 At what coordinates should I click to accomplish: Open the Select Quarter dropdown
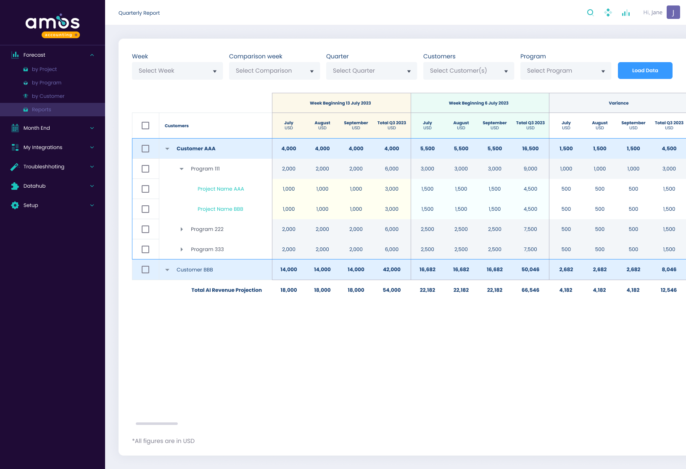(372, 71)
